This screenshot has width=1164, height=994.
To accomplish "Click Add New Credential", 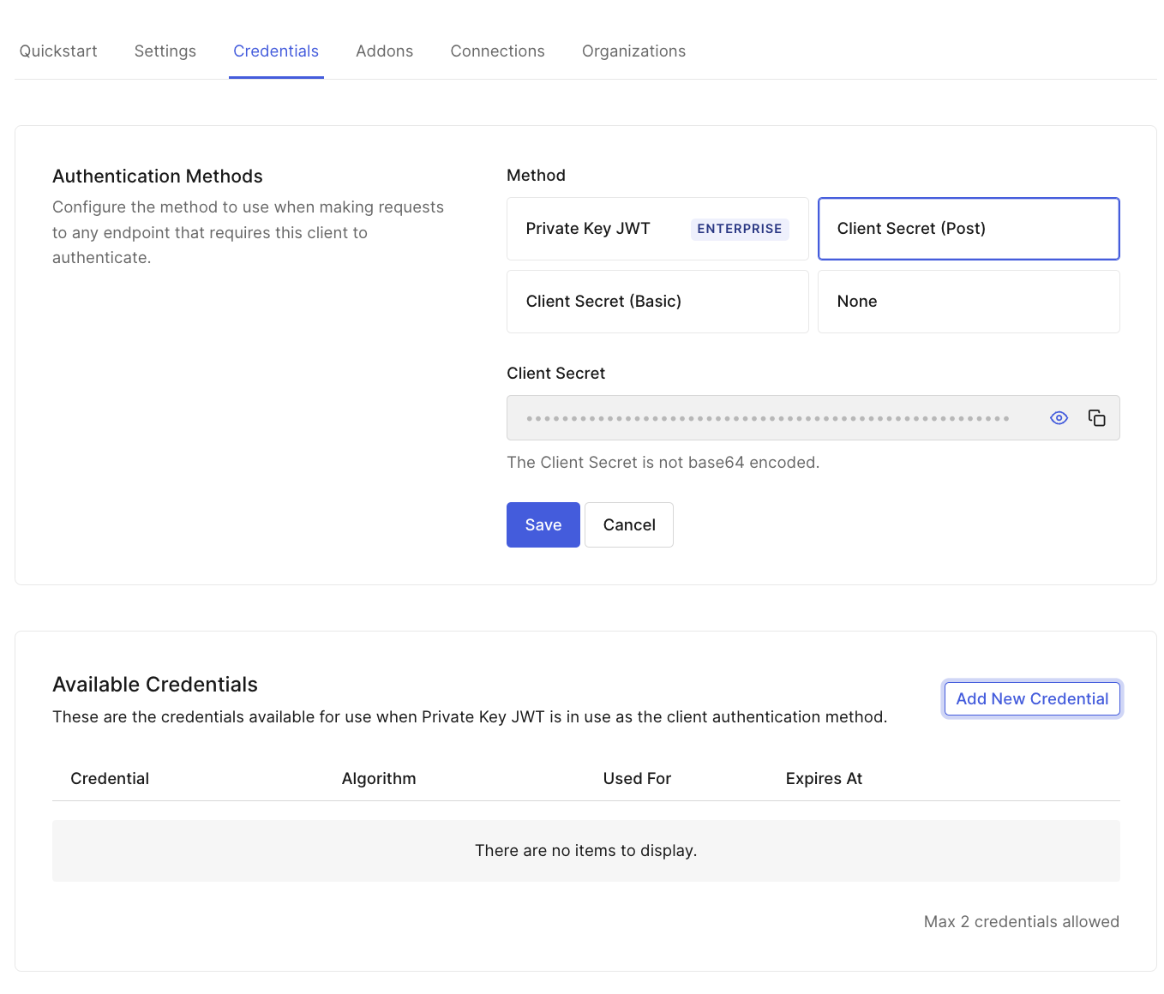I will (x=1031, y=698).
